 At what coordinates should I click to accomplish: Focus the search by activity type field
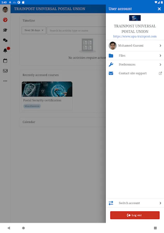[76, 31]
